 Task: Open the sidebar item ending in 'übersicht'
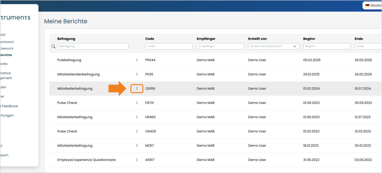tap(7, 48)
